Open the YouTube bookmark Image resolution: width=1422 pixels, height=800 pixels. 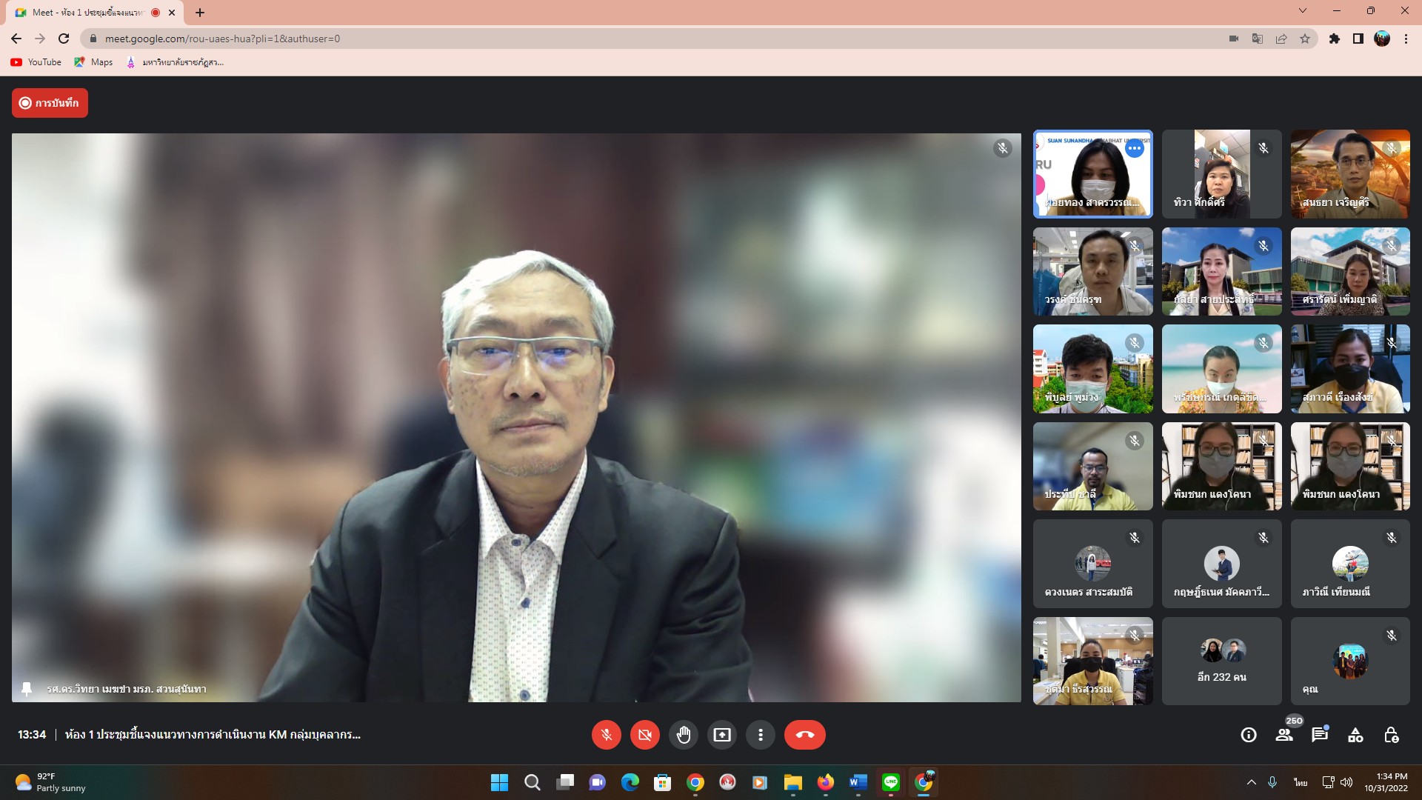coord(36,62)
